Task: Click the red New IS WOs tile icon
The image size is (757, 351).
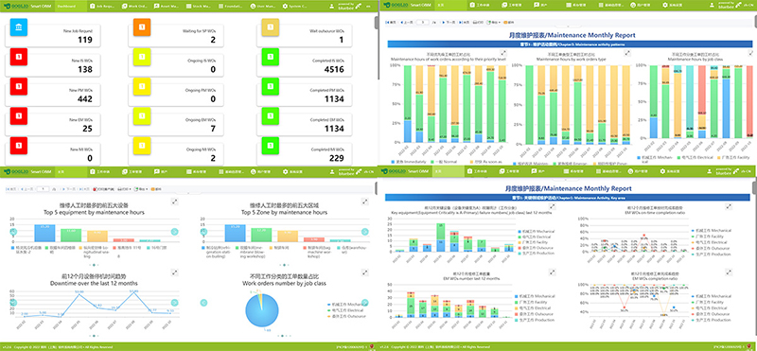Action: (18, 57)
